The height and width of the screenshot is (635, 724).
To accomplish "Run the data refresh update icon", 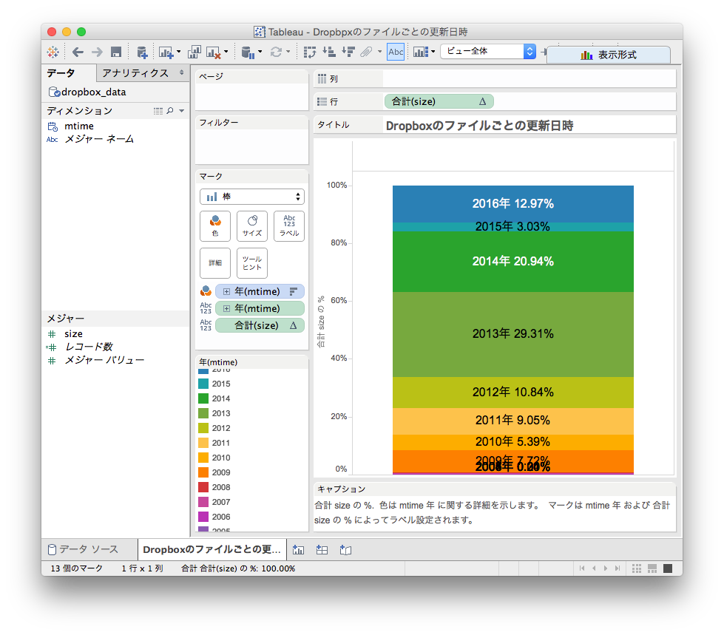I will pos(276,52).
